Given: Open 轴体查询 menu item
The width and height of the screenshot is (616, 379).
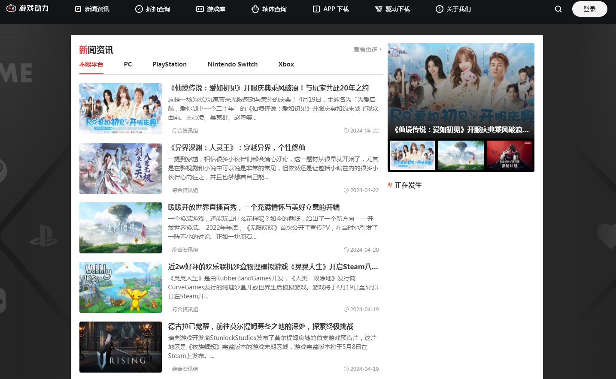Looking at the screenshot, I should point(274,9).
